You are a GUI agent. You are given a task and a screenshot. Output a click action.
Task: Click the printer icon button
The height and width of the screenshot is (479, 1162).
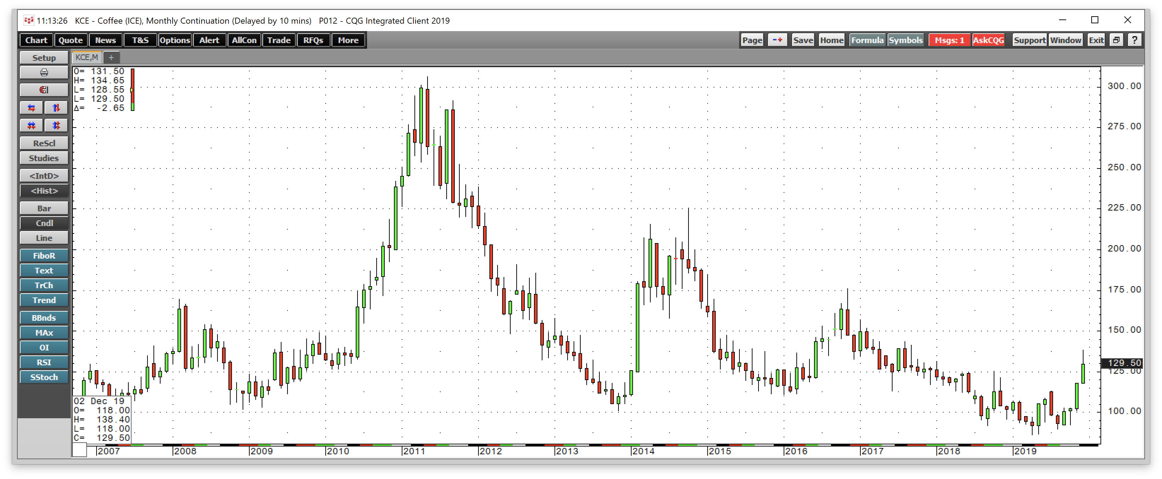tap(44, 72)
